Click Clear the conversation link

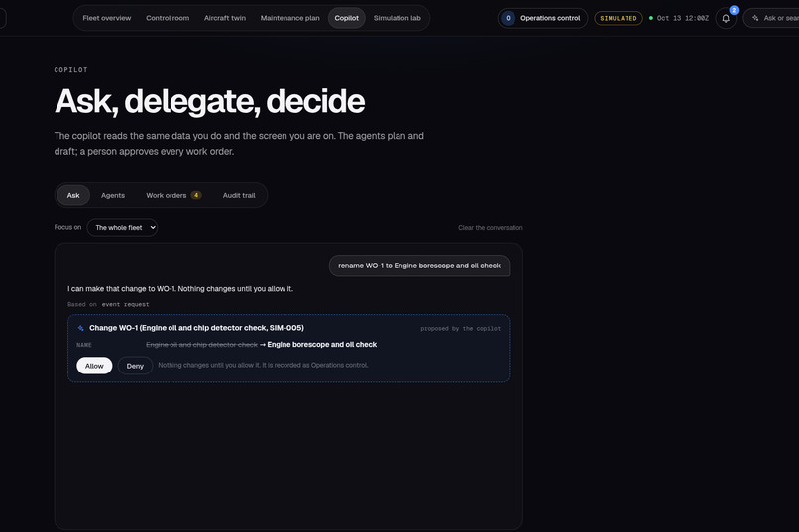(x=490, y=228)
